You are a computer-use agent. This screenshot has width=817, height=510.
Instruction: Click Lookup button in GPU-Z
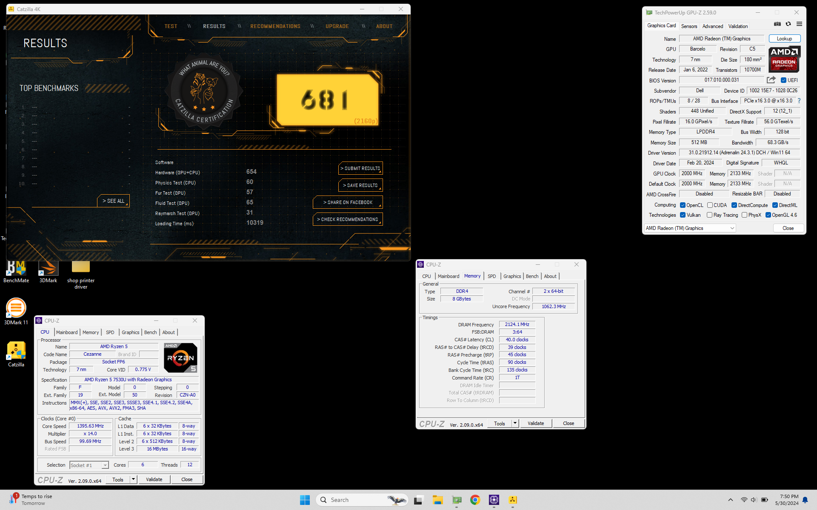tap(784, 39)
